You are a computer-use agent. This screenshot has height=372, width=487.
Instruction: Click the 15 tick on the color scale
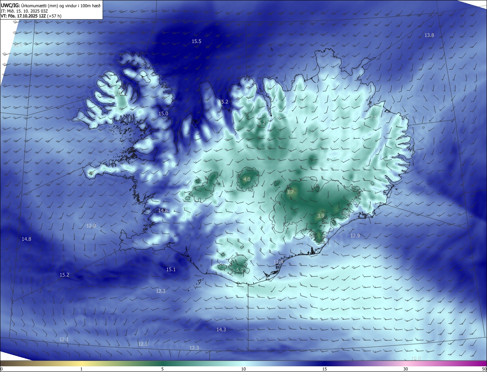pos(325,369)
